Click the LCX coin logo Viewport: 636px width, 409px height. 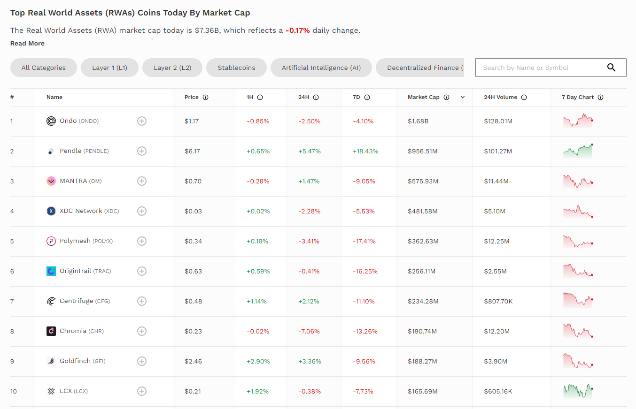coord(51,391)
